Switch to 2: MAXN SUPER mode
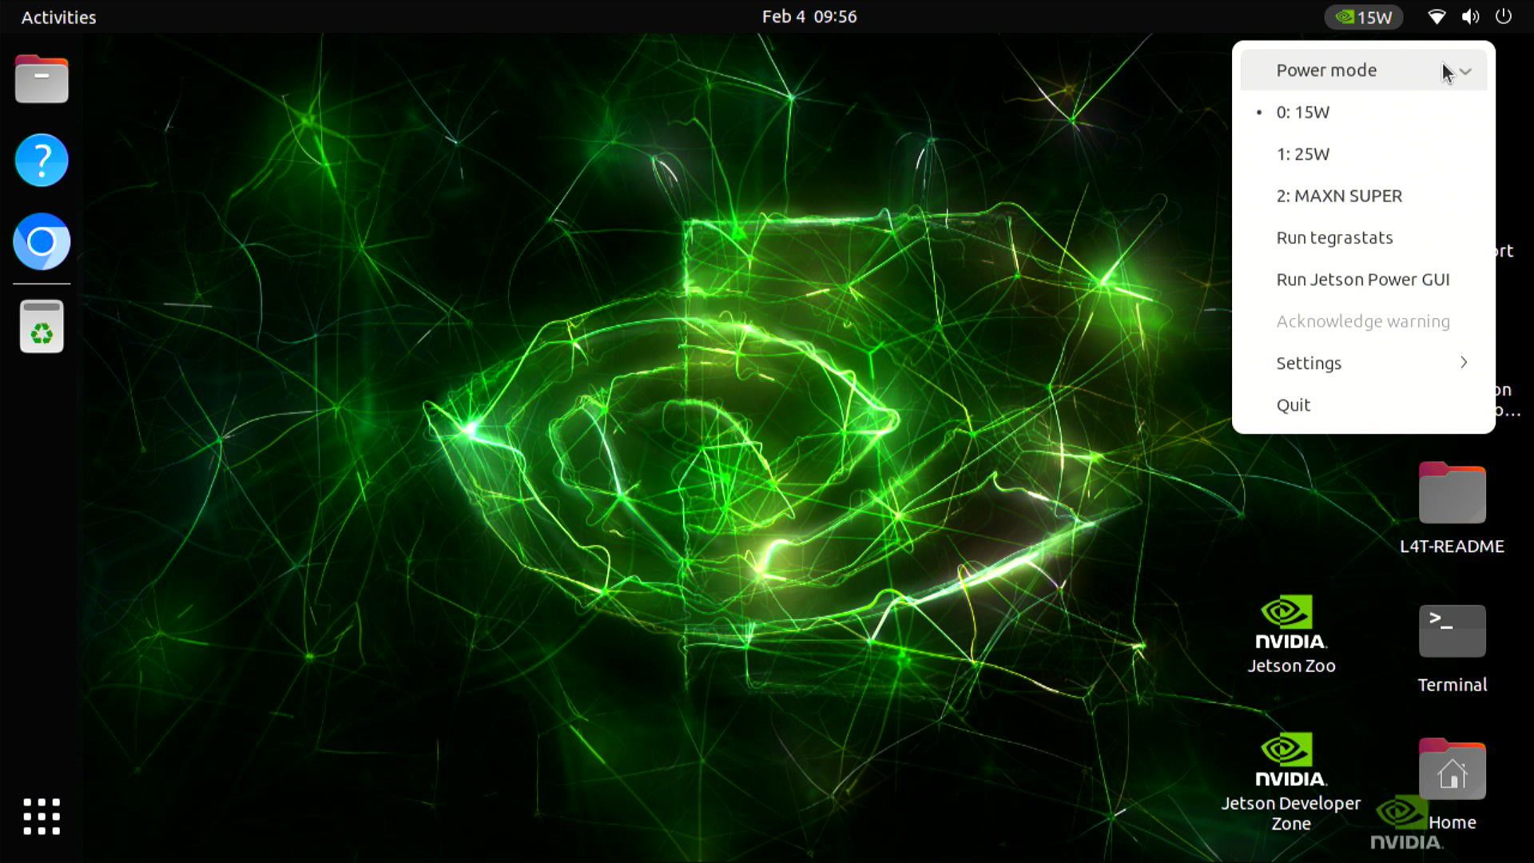 point(1364,196)
